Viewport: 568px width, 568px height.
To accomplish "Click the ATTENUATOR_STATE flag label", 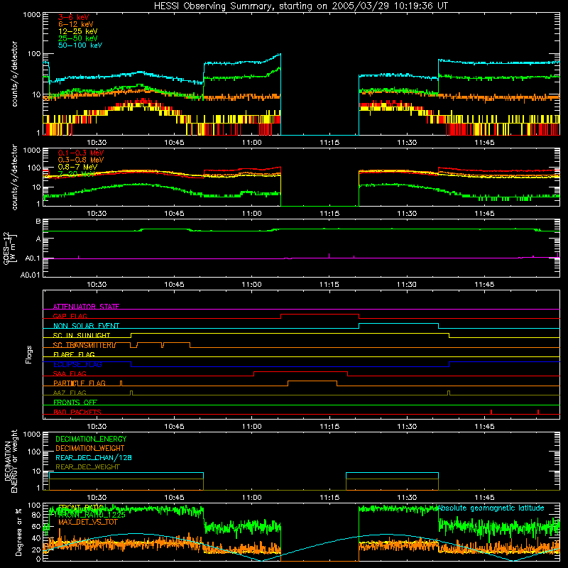I will tap(86, 307).
